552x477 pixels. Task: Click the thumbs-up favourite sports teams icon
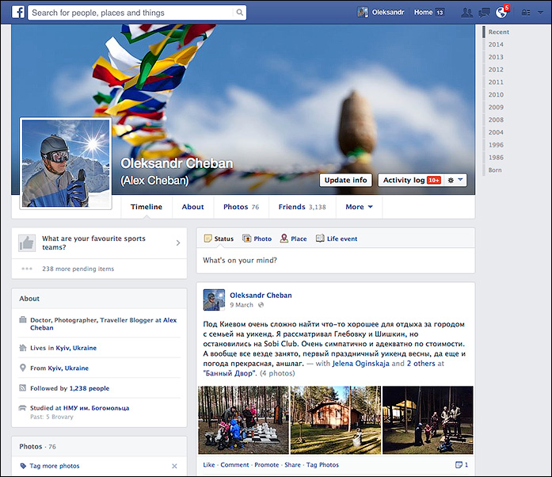pos(27,243)
